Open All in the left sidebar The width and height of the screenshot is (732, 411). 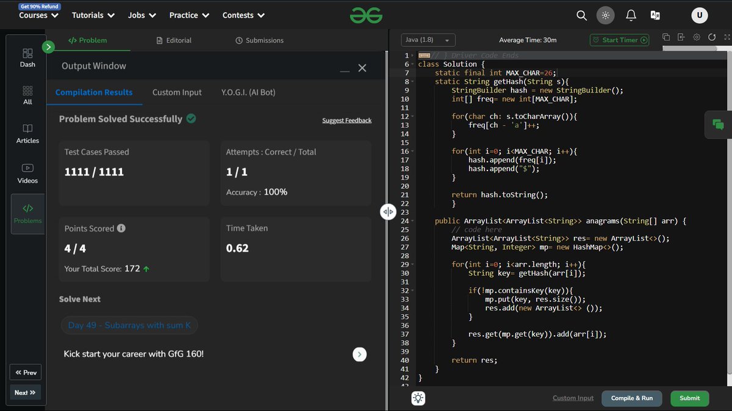[27, 96]
